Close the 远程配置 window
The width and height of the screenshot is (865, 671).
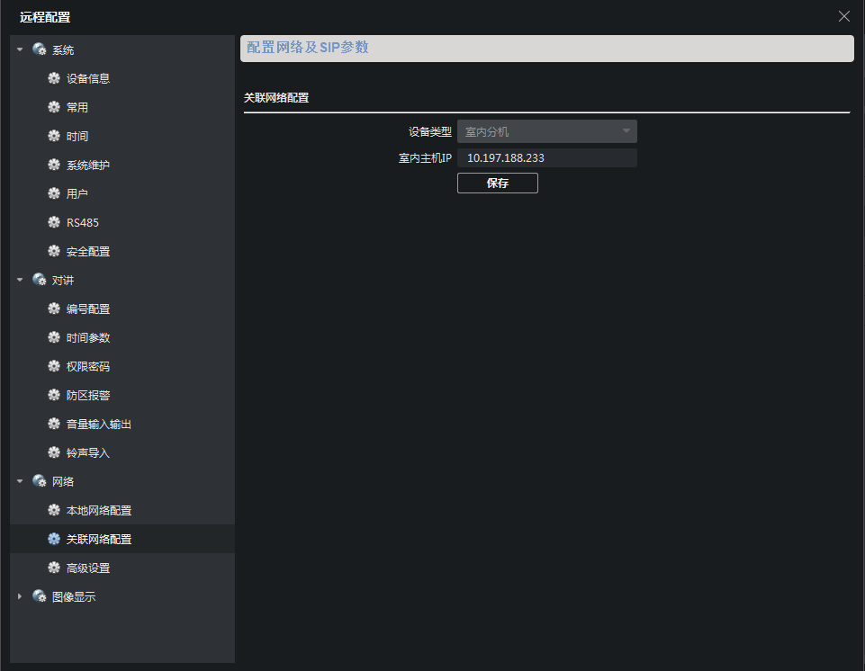843,16
